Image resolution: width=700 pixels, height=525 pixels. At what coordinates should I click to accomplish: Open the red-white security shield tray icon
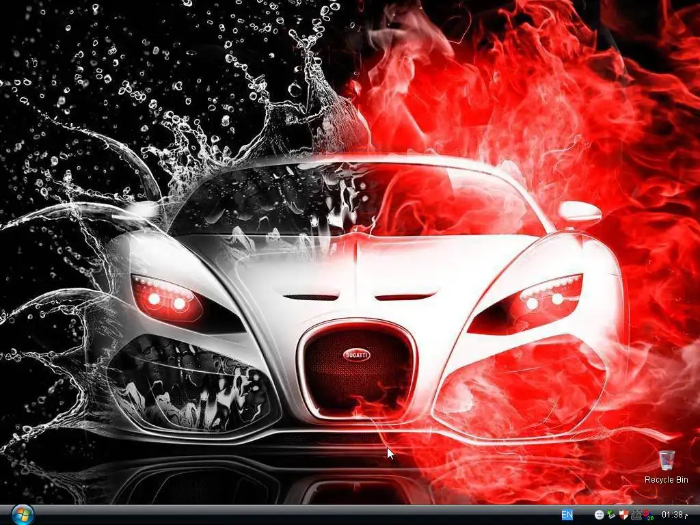623,514
